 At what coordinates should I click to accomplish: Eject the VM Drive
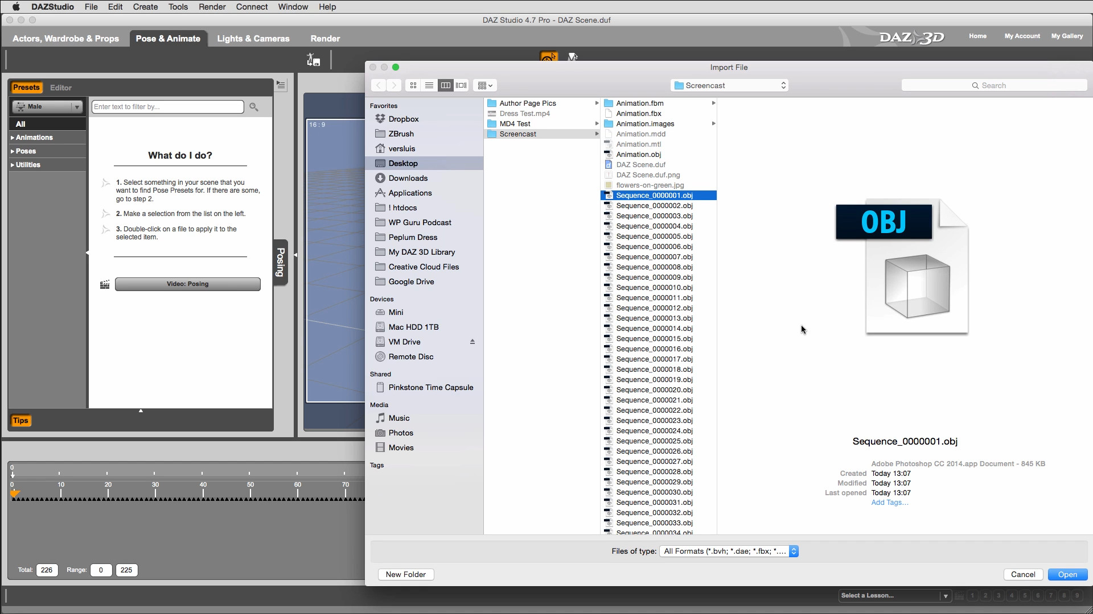pos(472,342)
